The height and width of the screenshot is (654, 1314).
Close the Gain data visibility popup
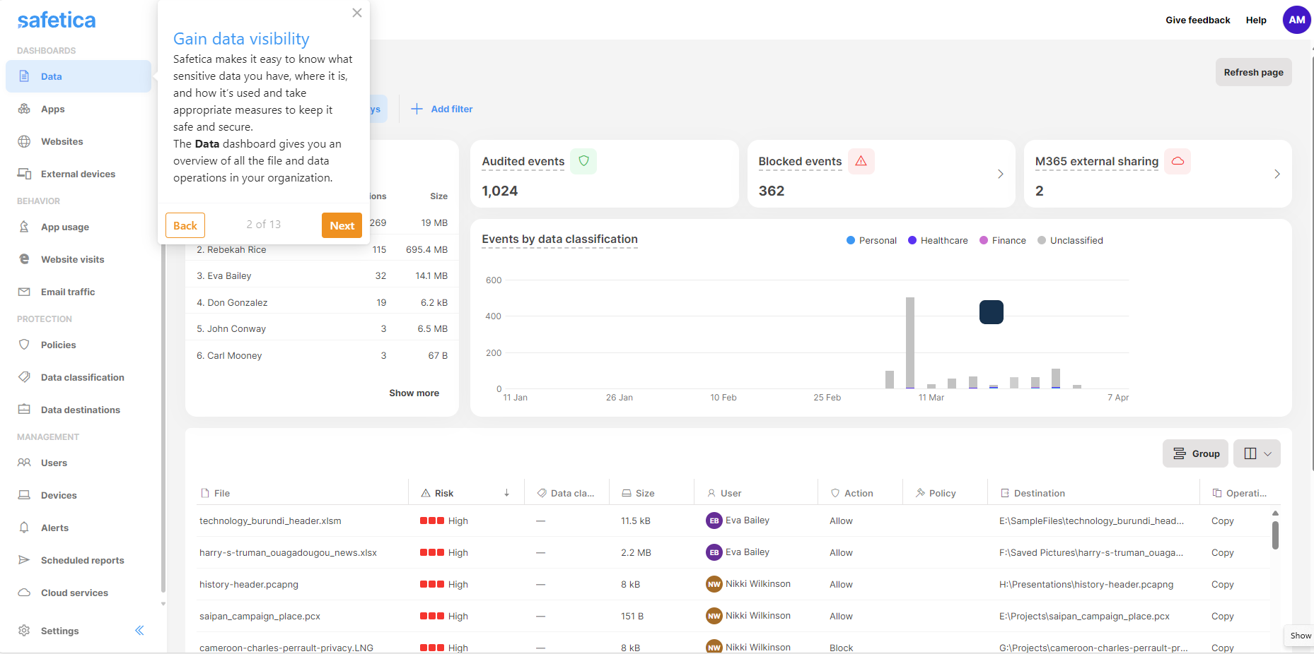click(x=357, y=13)
